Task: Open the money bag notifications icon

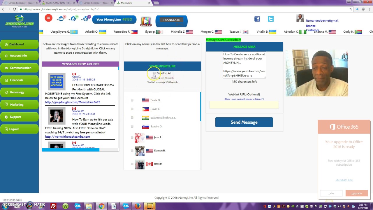Action: pyautogui.click(x=73, y=19)
